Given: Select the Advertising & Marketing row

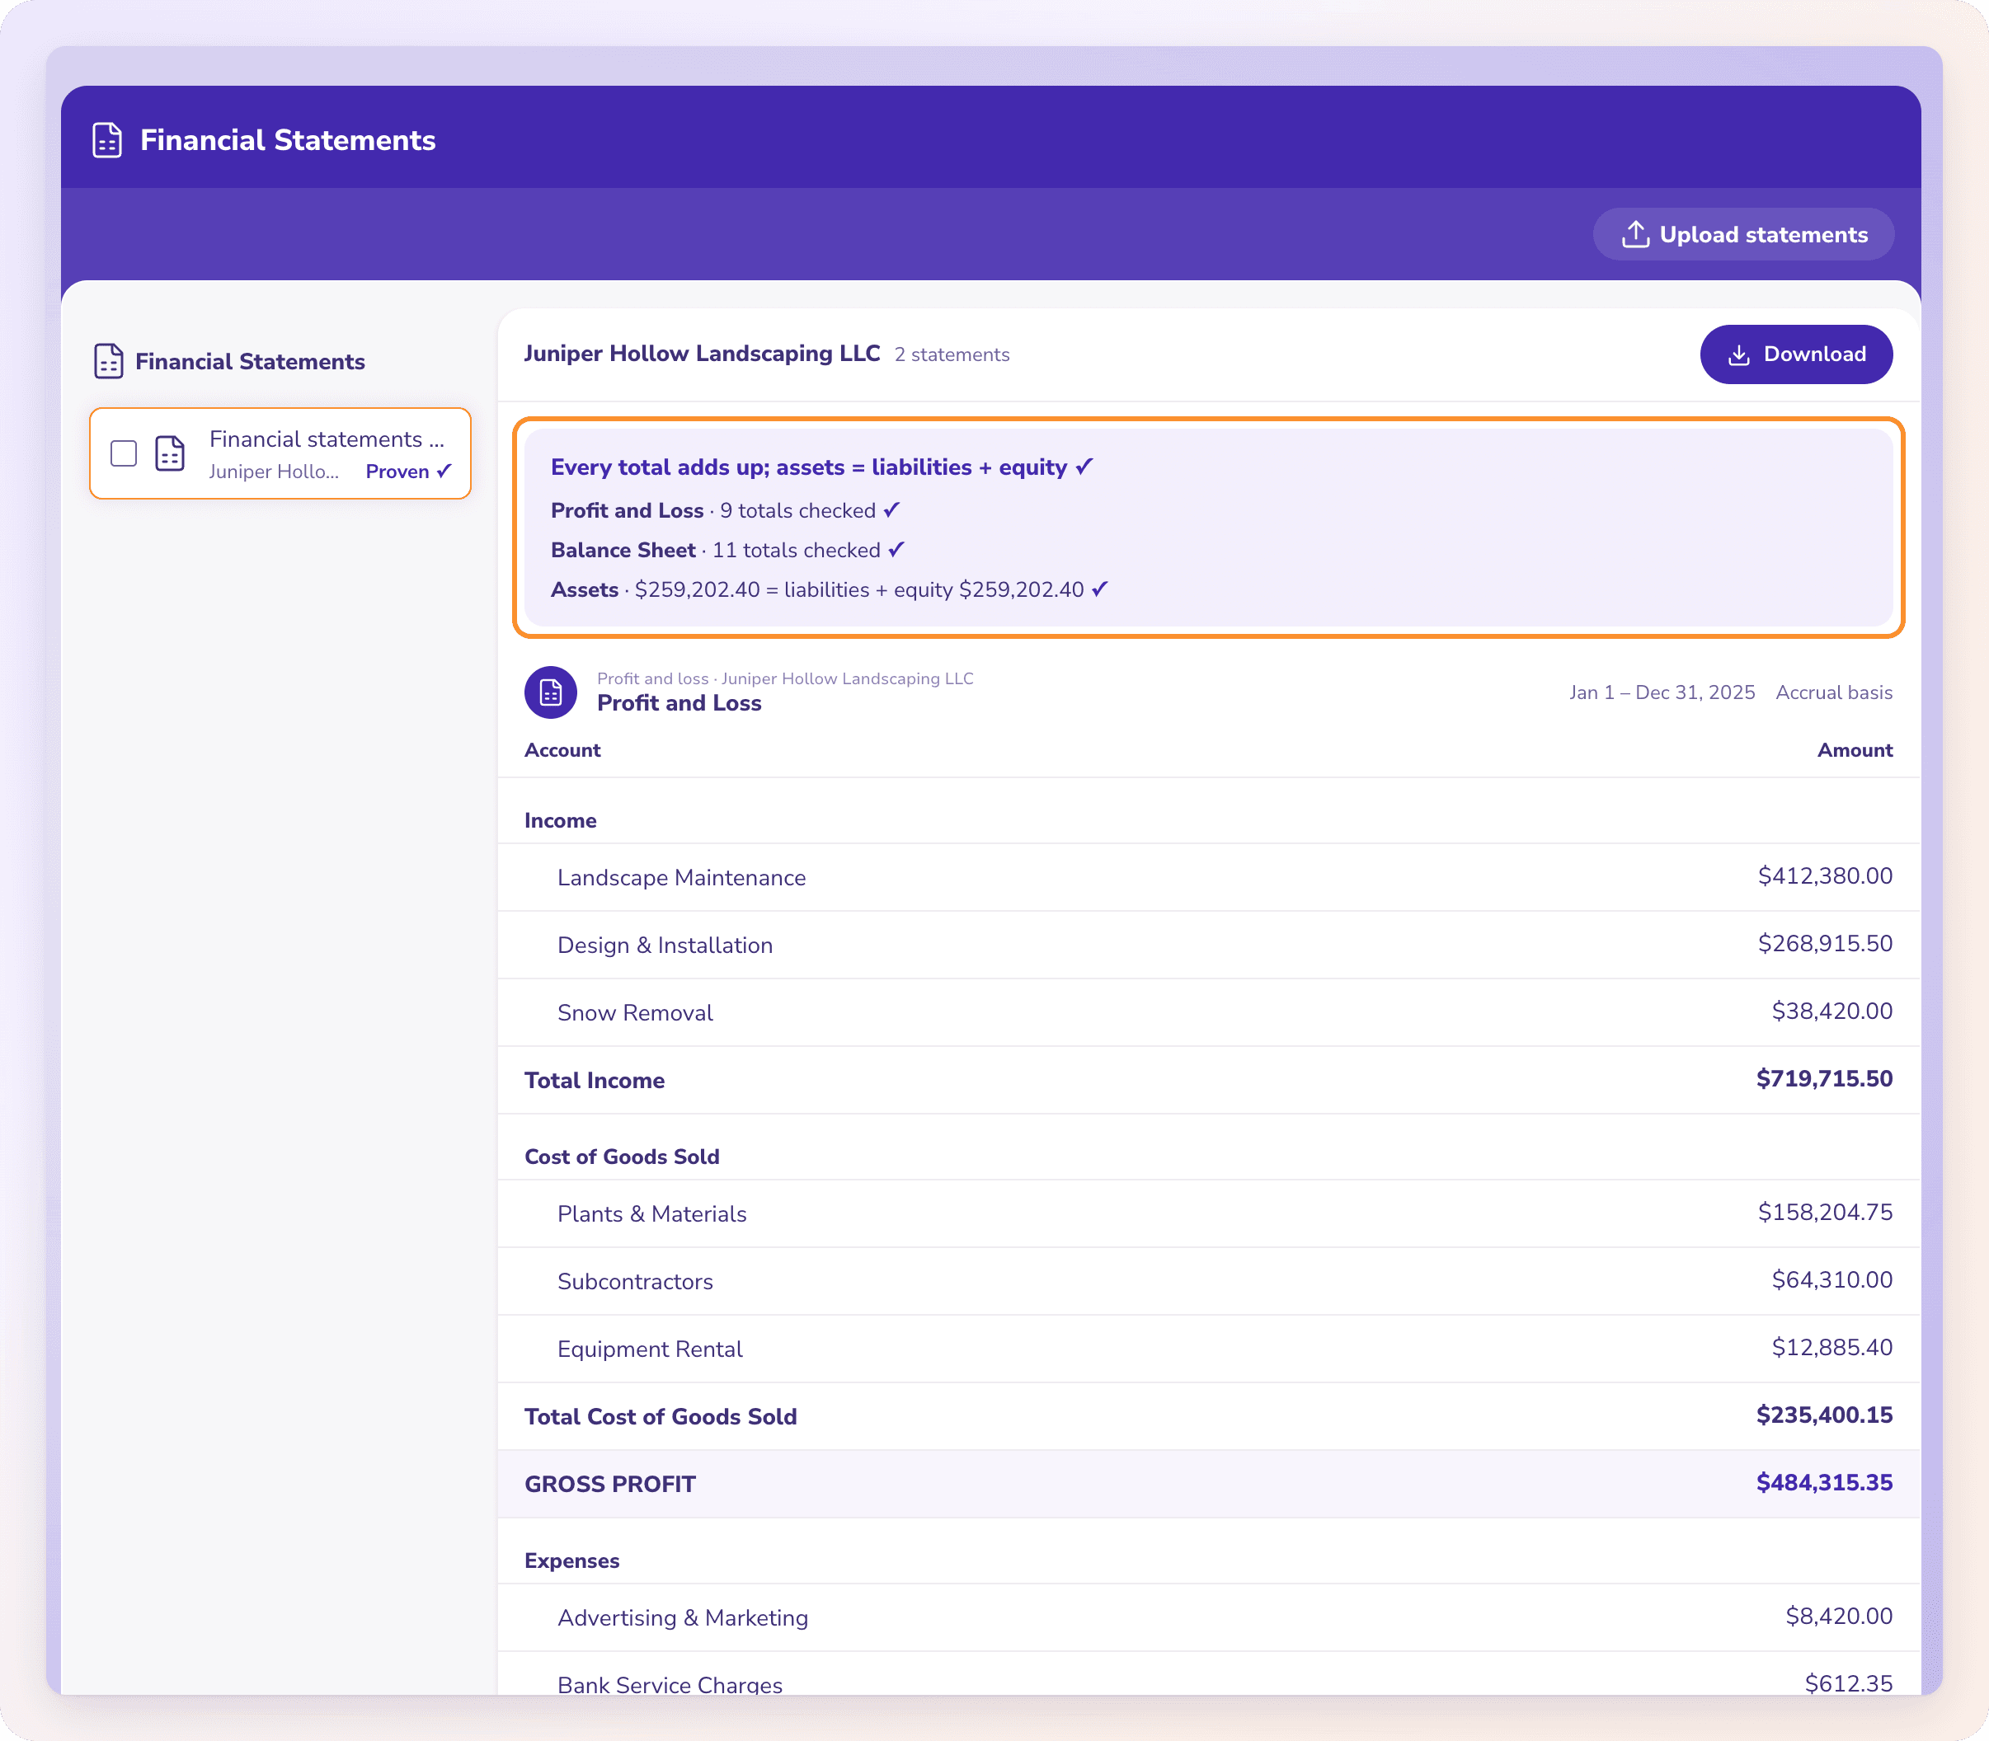Looking at the screenshot, I should 1208,1617.
